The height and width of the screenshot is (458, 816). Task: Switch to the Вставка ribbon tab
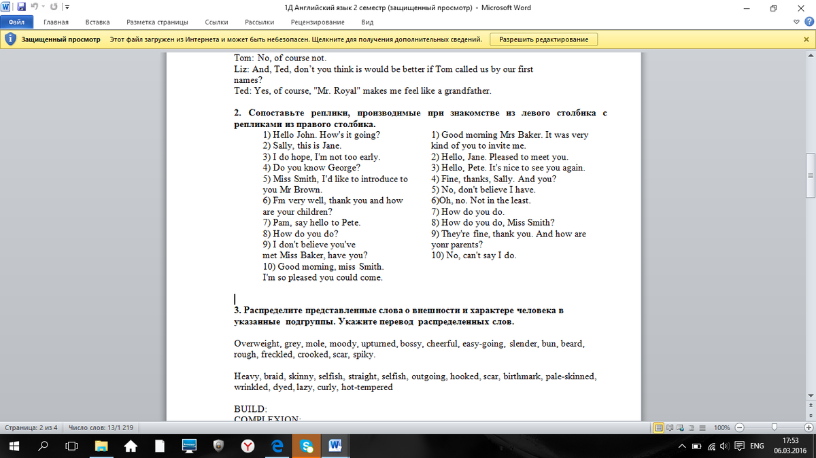coord(98,22)
